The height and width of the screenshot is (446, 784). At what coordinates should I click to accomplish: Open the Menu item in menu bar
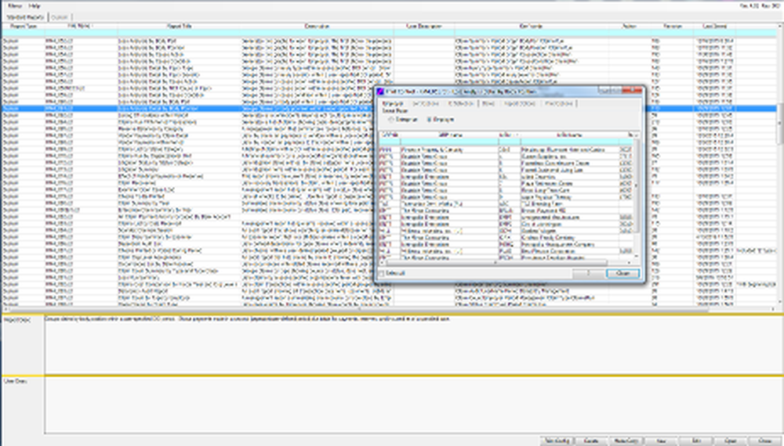[11, 5]
